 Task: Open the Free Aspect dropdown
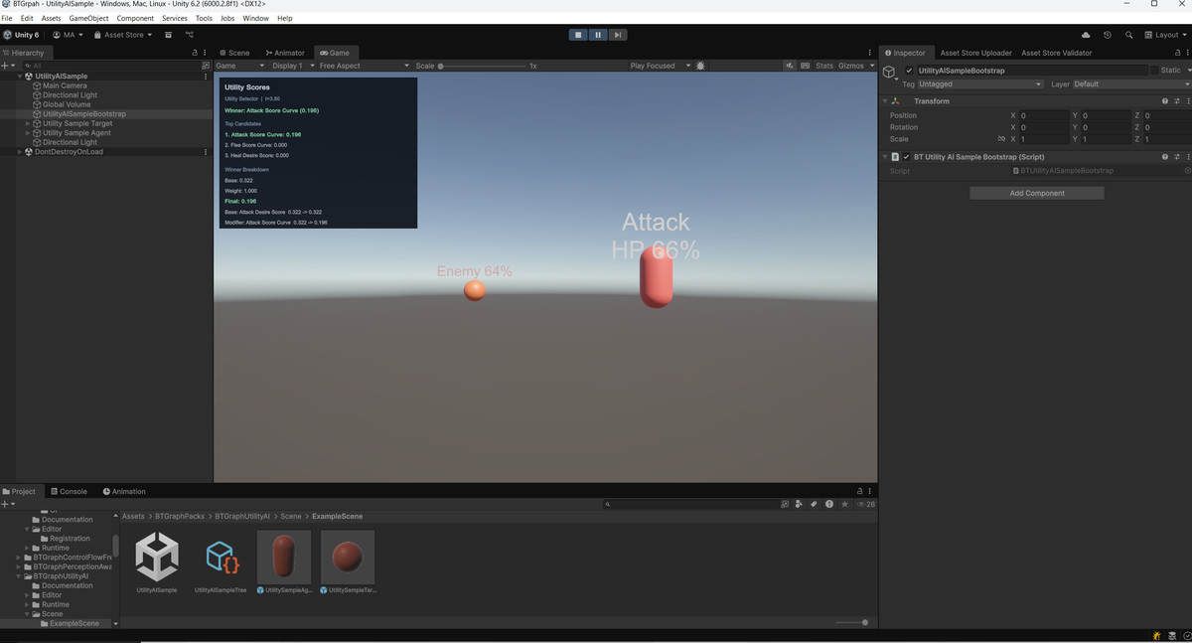click(x=364, y=66)
